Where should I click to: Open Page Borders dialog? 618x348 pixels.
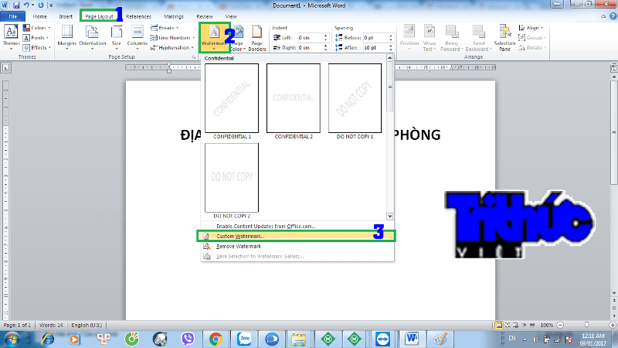pos(257,37)
